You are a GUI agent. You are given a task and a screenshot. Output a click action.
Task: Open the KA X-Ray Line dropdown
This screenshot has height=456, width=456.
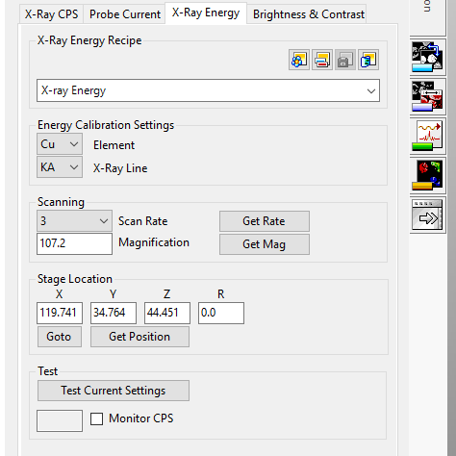(x=60, y=167)
